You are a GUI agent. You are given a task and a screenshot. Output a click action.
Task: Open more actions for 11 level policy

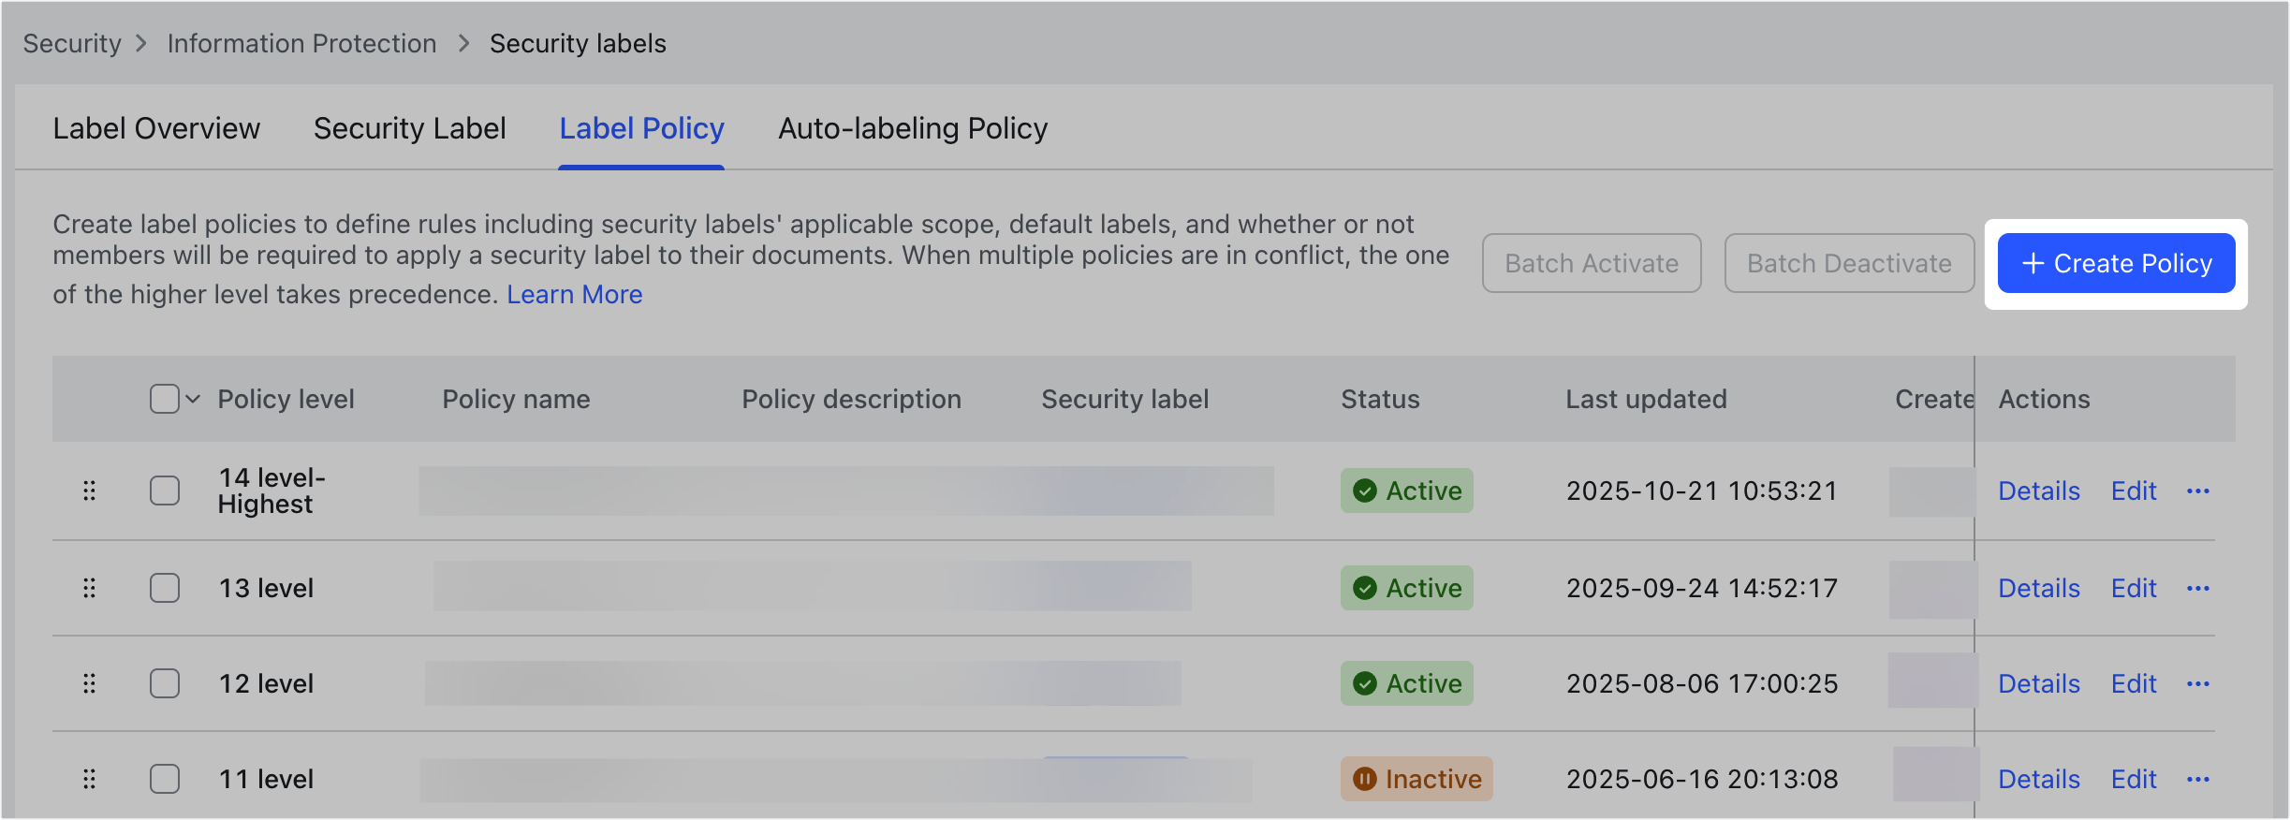click(2198, 779)
